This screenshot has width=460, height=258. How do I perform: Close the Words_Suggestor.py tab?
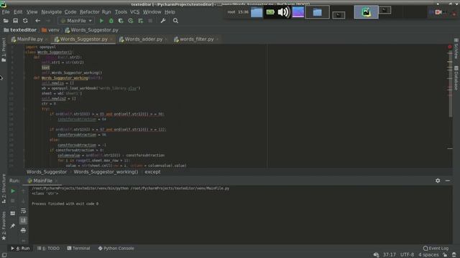111,39
